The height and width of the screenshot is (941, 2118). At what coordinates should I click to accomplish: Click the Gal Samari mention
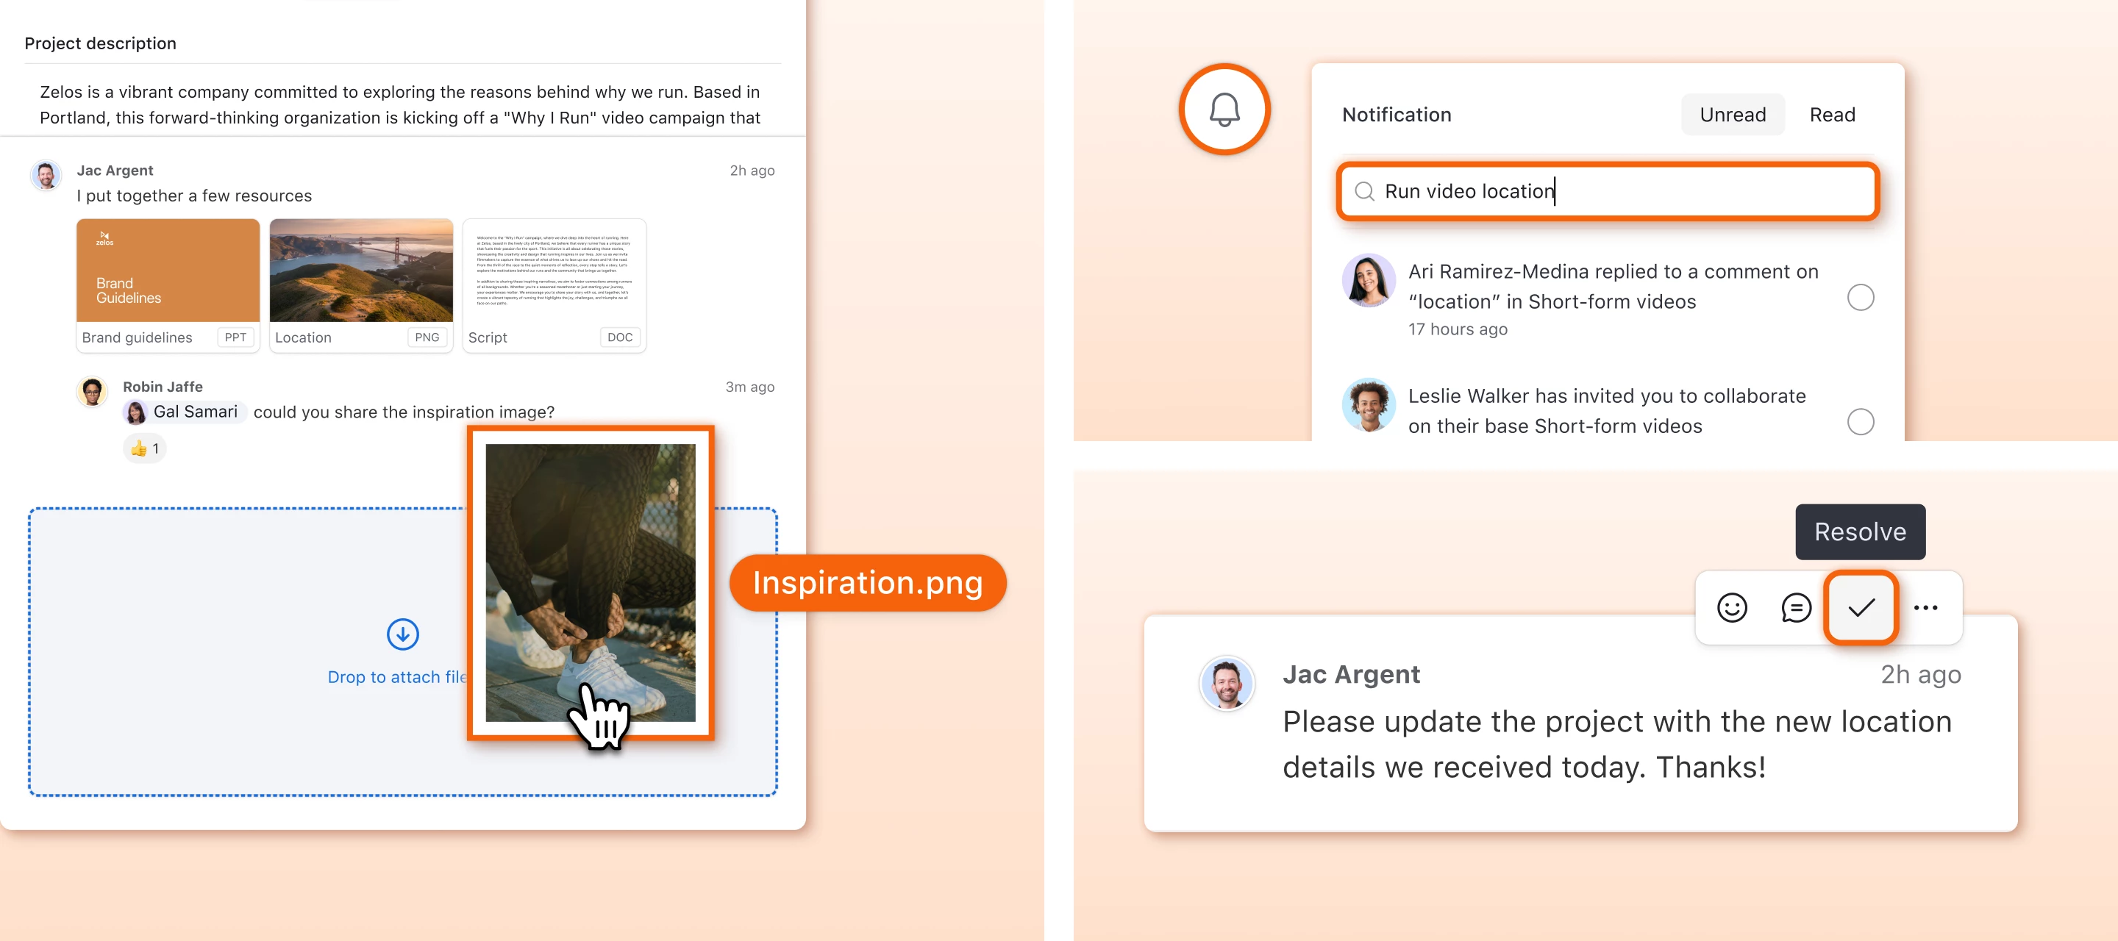184,412
